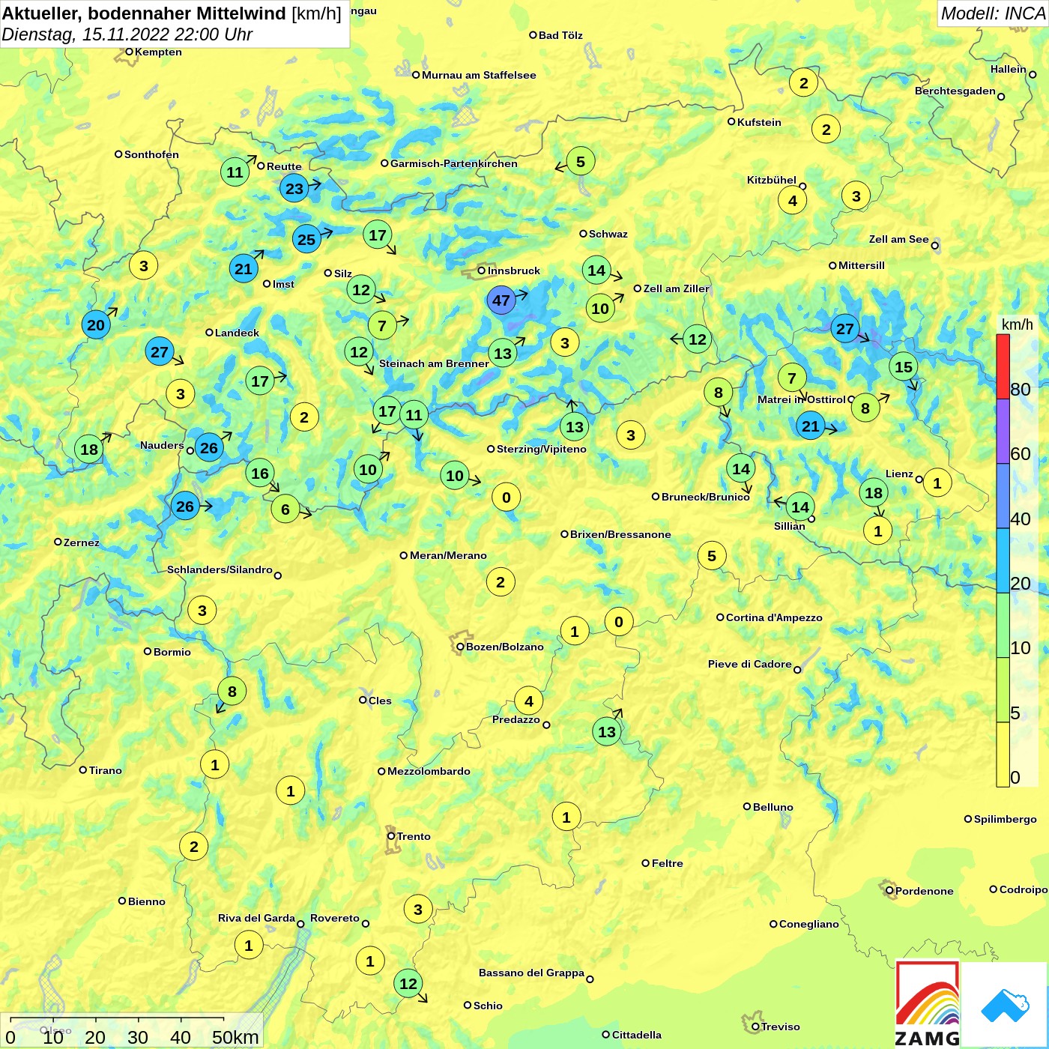Click the 0 km/h marker below Sterzing/Vipiteno

coord(507,497)
